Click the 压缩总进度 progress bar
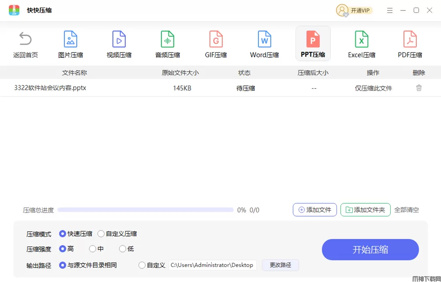The image size is (441, 282). point(146,210)
